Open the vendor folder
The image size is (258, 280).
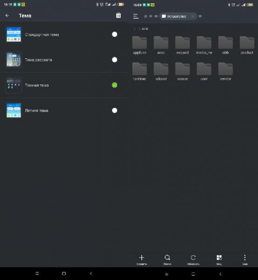pos(225,71)
